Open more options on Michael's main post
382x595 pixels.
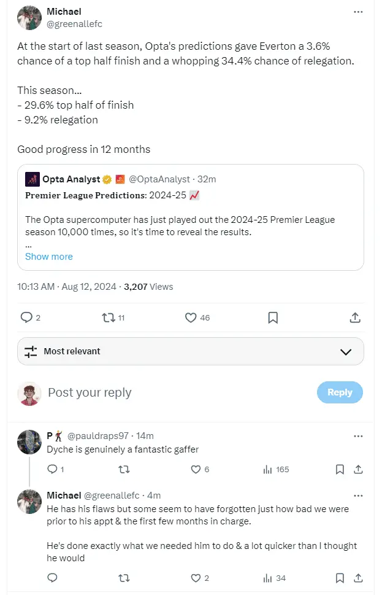click(358, 12)
